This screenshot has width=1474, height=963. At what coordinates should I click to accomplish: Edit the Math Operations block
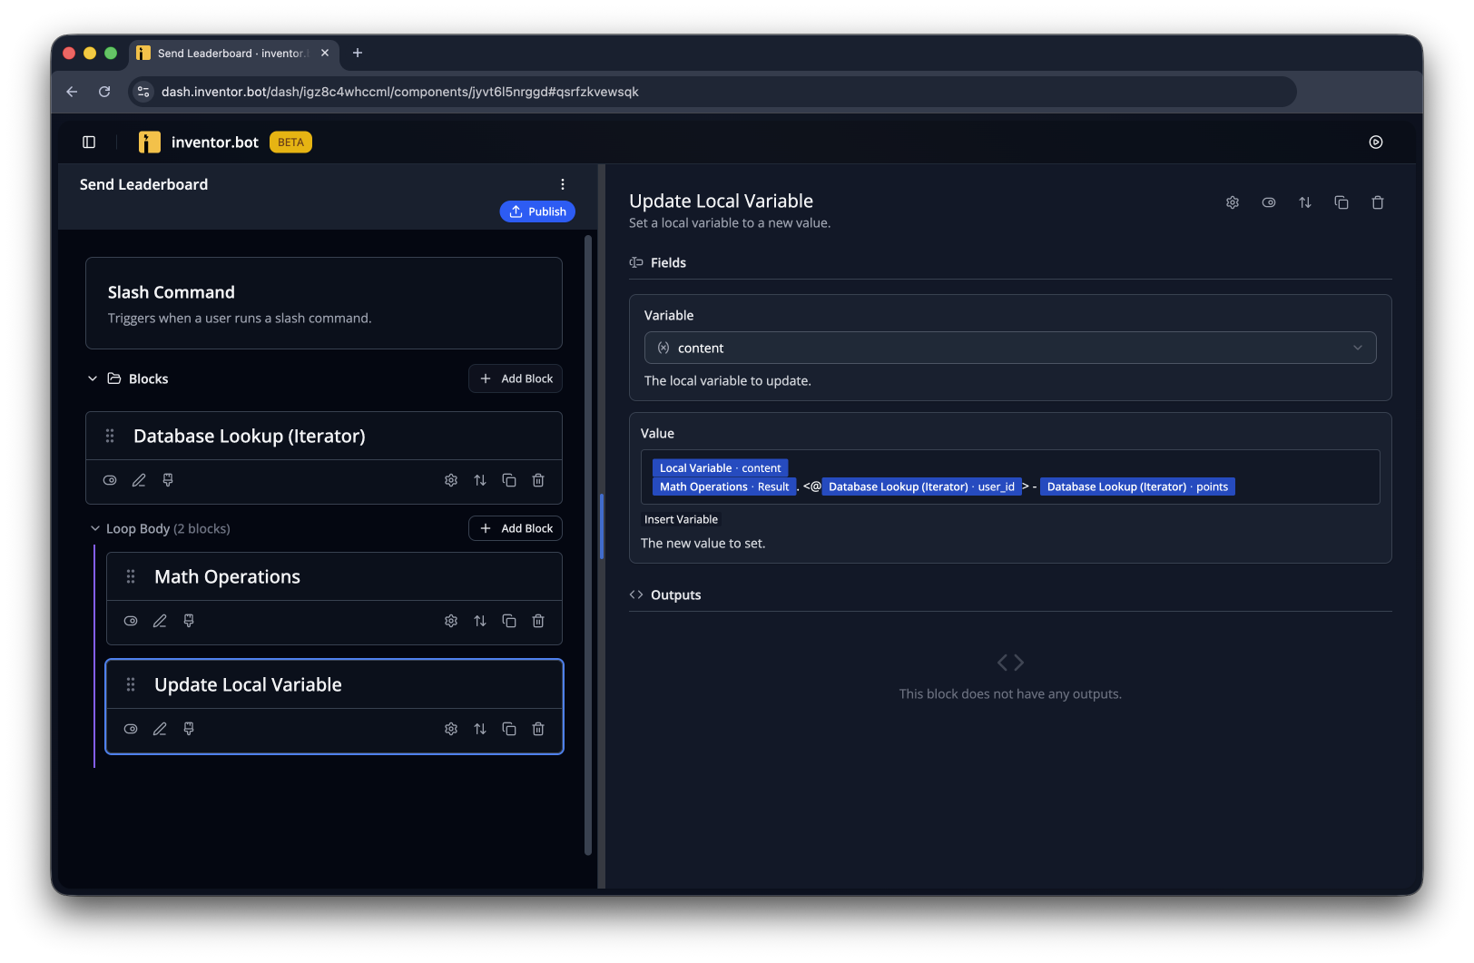pyautogui.click(x=160, y=621)
